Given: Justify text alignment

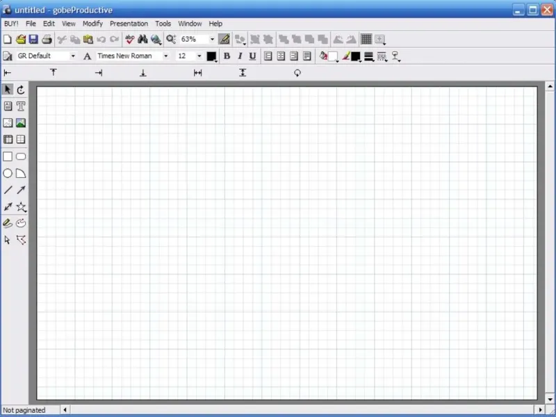Looking at the screenshot, I should tap(307, 56).
